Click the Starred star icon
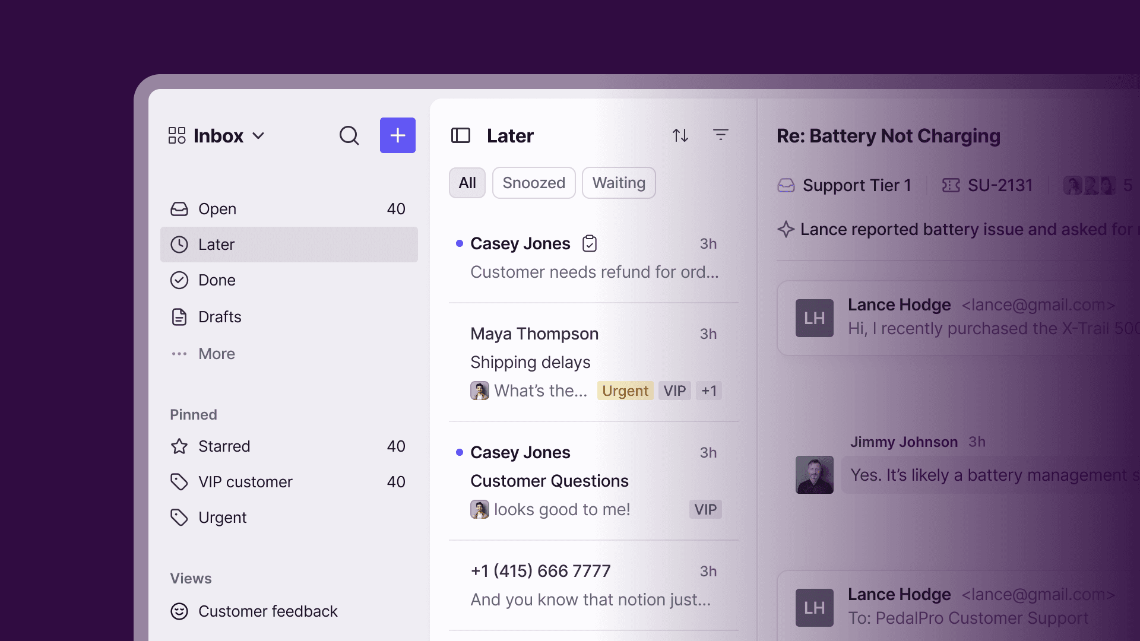Screen dimensions: 1140x641 [179, 446]
